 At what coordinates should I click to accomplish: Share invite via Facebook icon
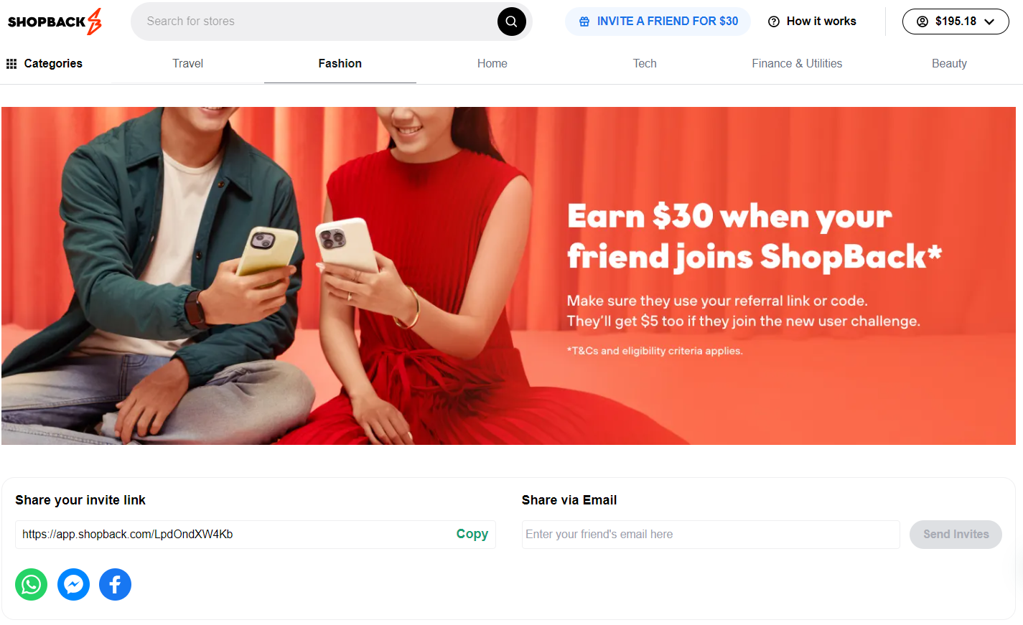pyautogui.click(x=115, y=585)
